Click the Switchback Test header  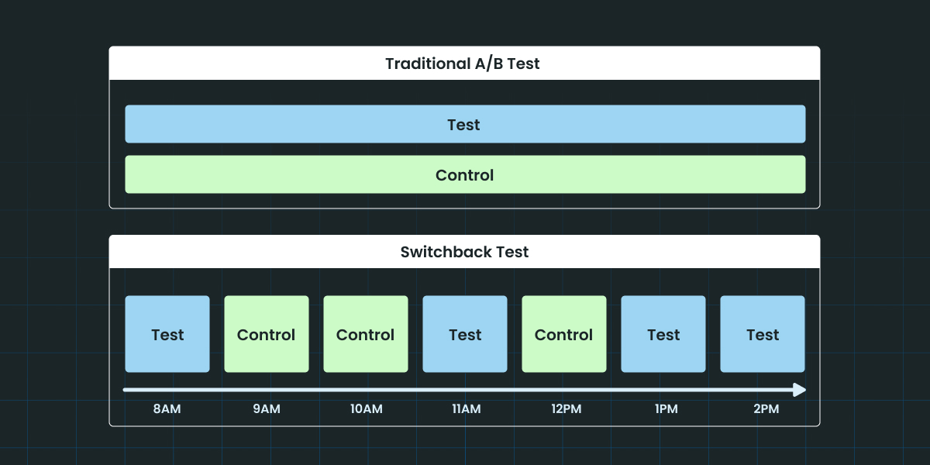(464, 252)
